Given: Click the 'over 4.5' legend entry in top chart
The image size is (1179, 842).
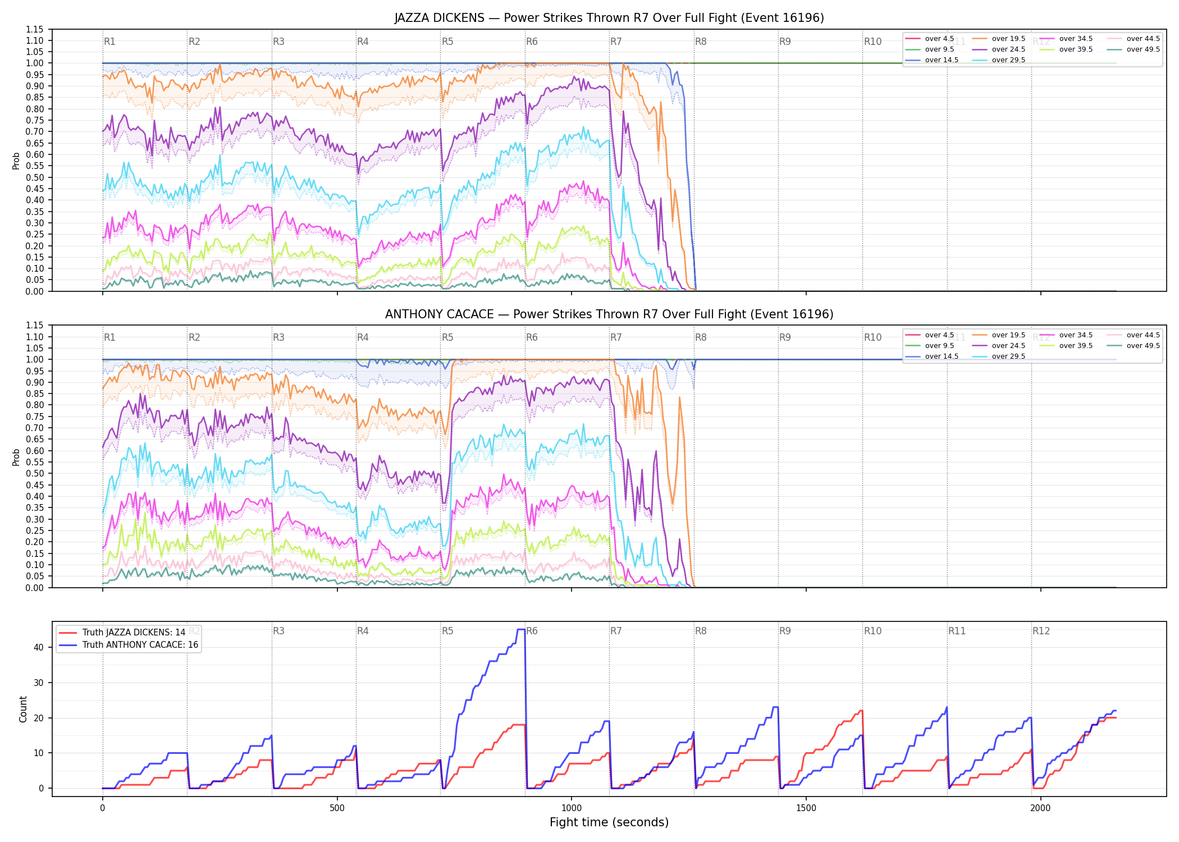Looking at the screenshot, I should point(929,39).
